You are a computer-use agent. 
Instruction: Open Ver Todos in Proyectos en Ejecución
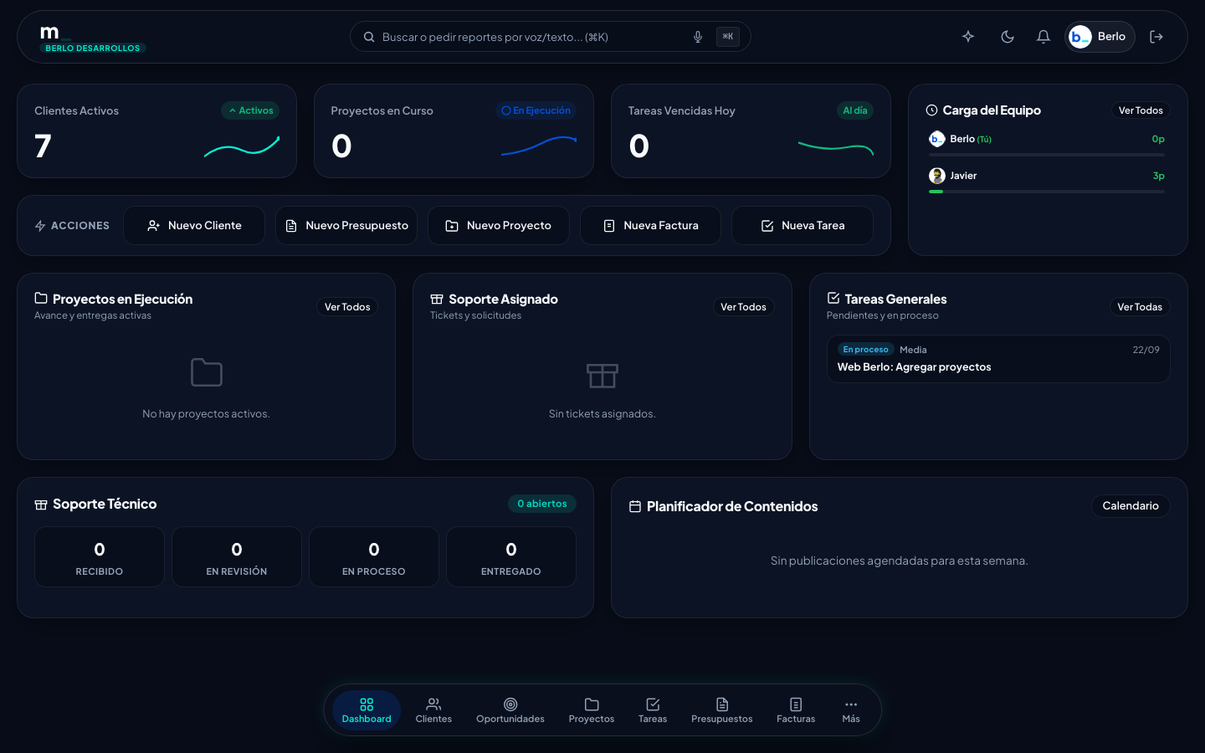(347, 307)
